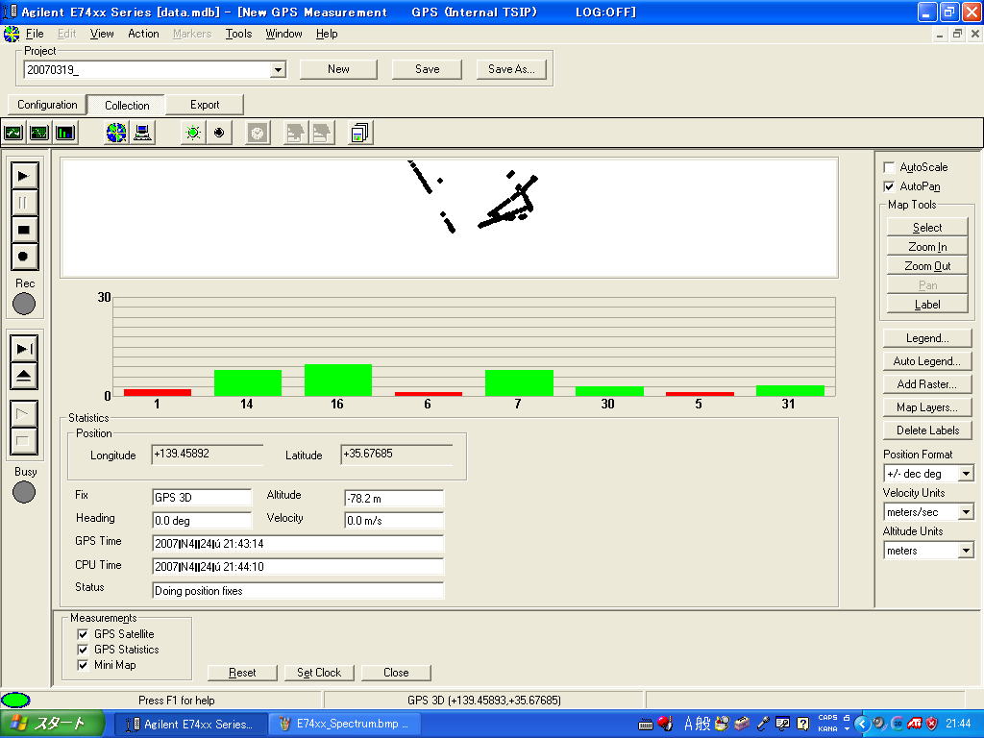Open the first spectrum graph toolbar icon

coord(13,133)
